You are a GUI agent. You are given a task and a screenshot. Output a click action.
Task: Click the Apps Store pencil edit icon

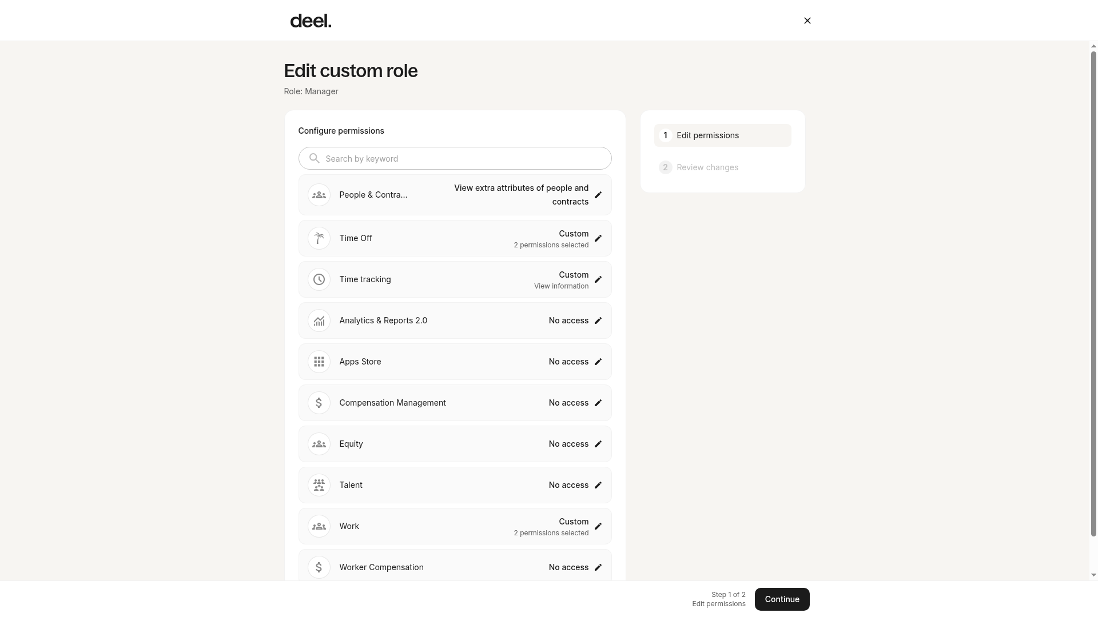tap(598, 362)
